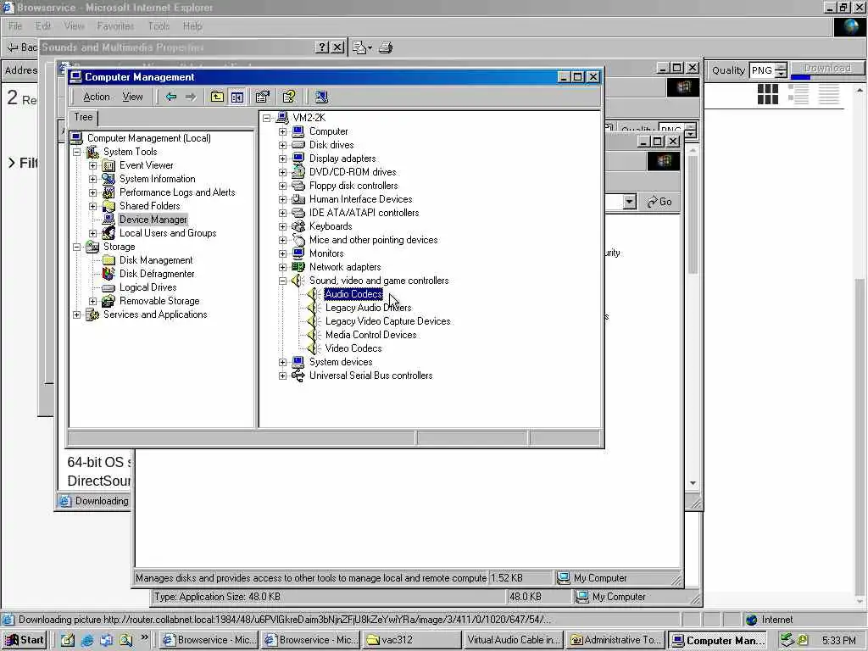Click the Removable Storage icon
Viewport: 868px width, 651px height.
(x=108, y=301)
